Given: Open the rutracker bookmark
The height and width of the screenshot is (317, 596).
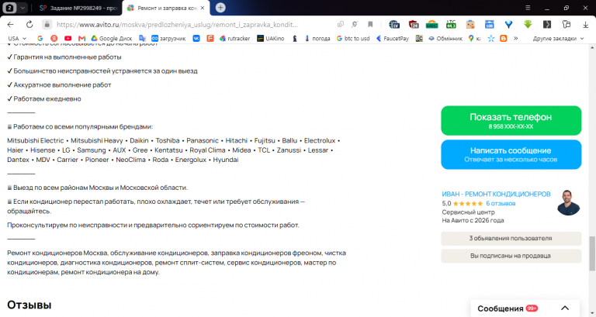Looking at the screenshot, I should point(235,38).
